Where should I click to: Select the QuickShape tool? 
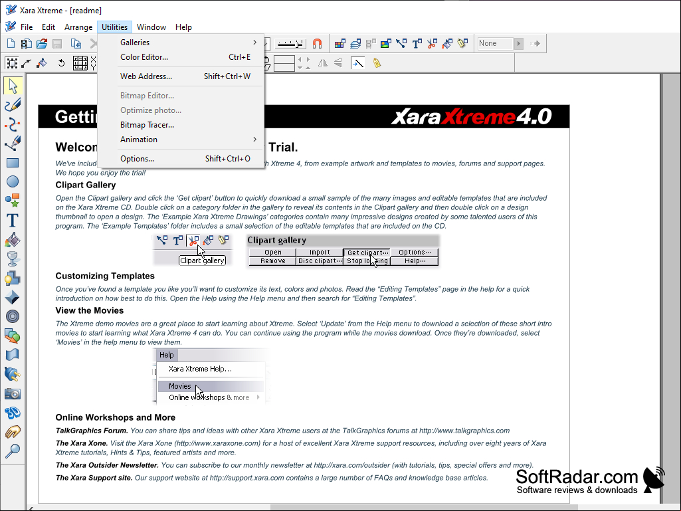[x=13, y=201]
